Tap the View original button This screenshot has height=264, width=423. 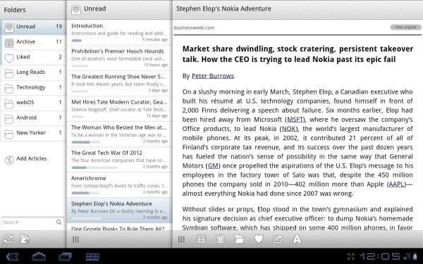[406, 27]
